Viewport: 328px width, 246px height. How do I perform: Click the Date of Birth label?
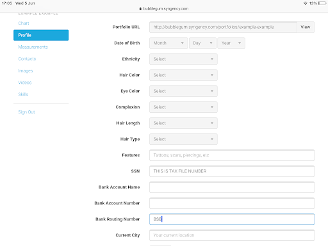(x=127, y=43)
